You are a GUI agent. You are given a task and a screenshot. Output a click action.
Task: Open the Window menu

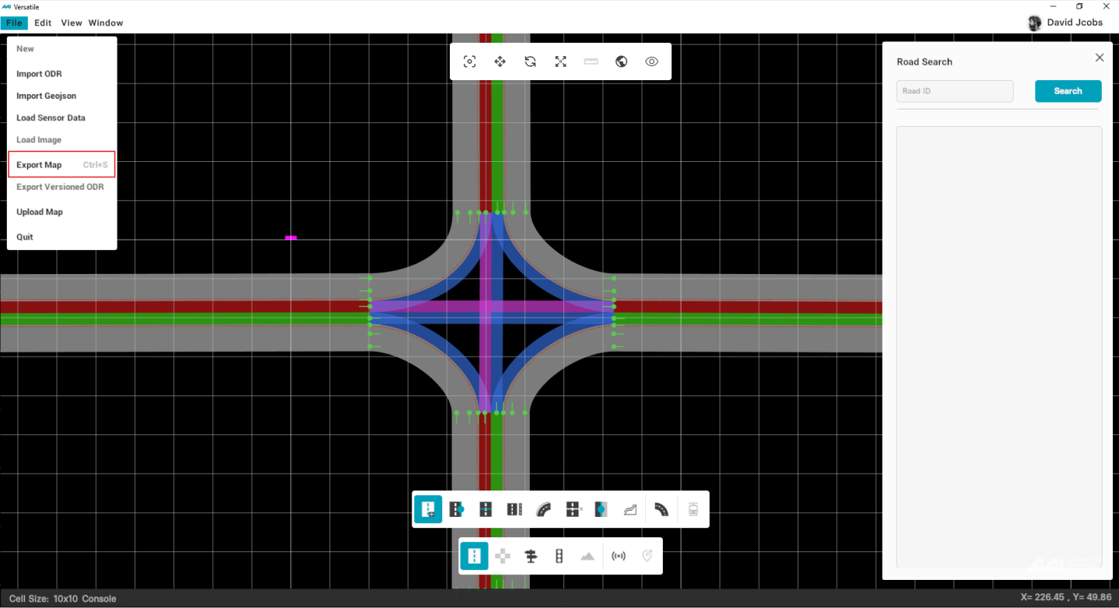[x=106, y=23]
